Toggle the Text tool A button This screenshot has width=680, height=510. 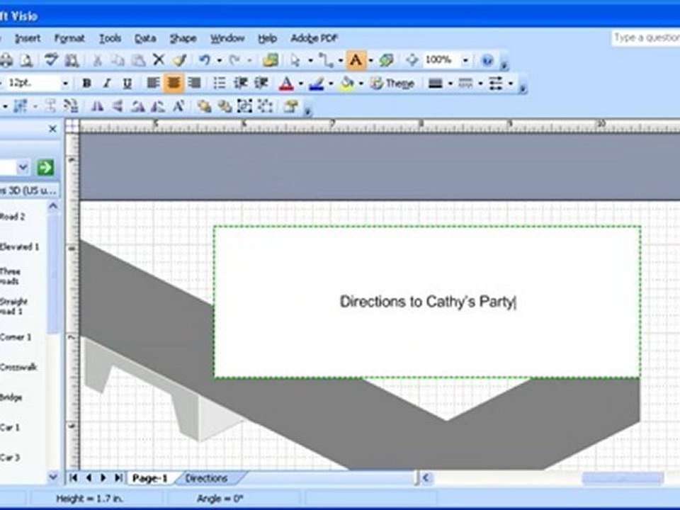click(356, 59)
